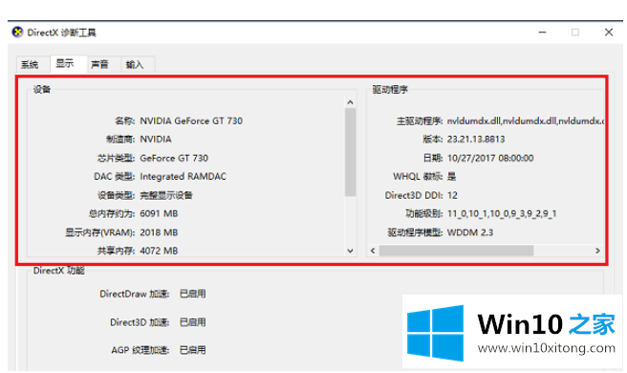Viewport: 627px width, 373px height.
Task: Minimize the DirectX diagnostic tool window
Action: [x=542, y=32]
